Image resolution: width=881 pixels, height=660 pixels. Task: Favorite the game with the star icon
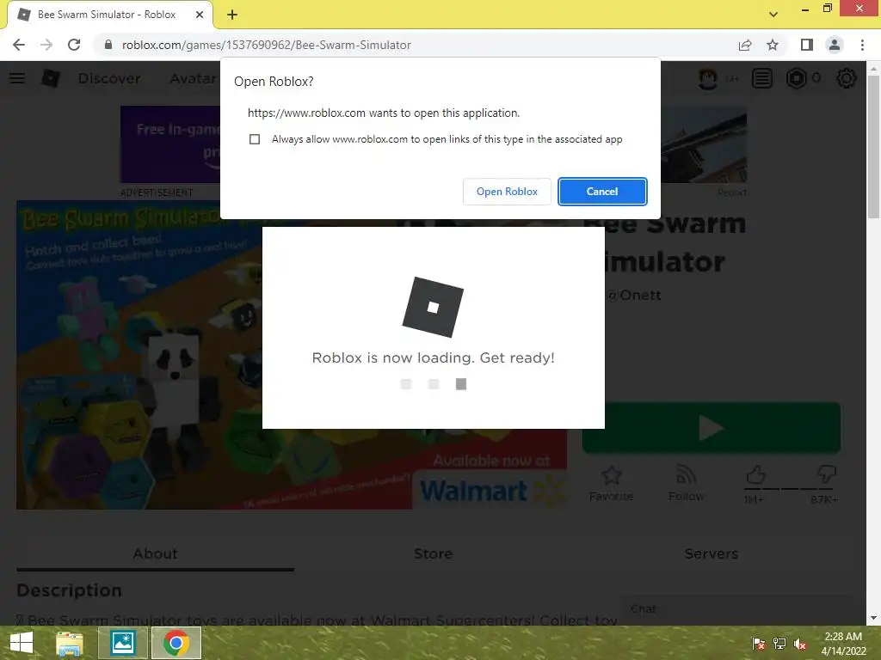tap(612, 483)
